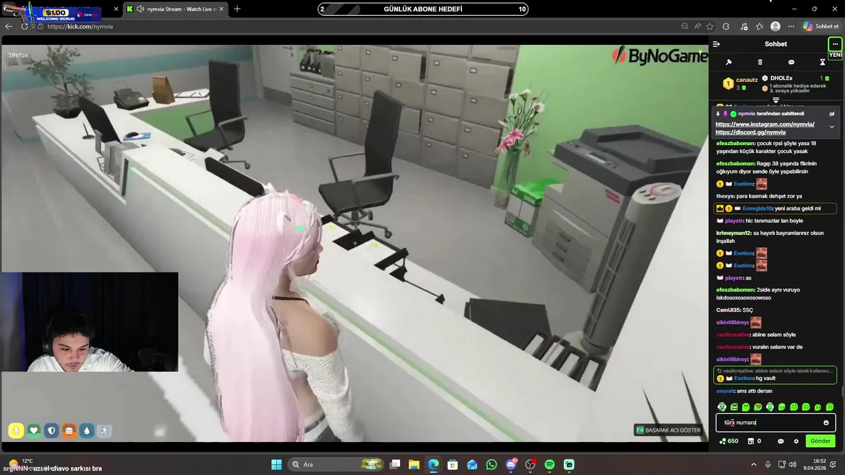Click username CemUI35 in chat
Screen dimensions: 845x475
point(728,310)
